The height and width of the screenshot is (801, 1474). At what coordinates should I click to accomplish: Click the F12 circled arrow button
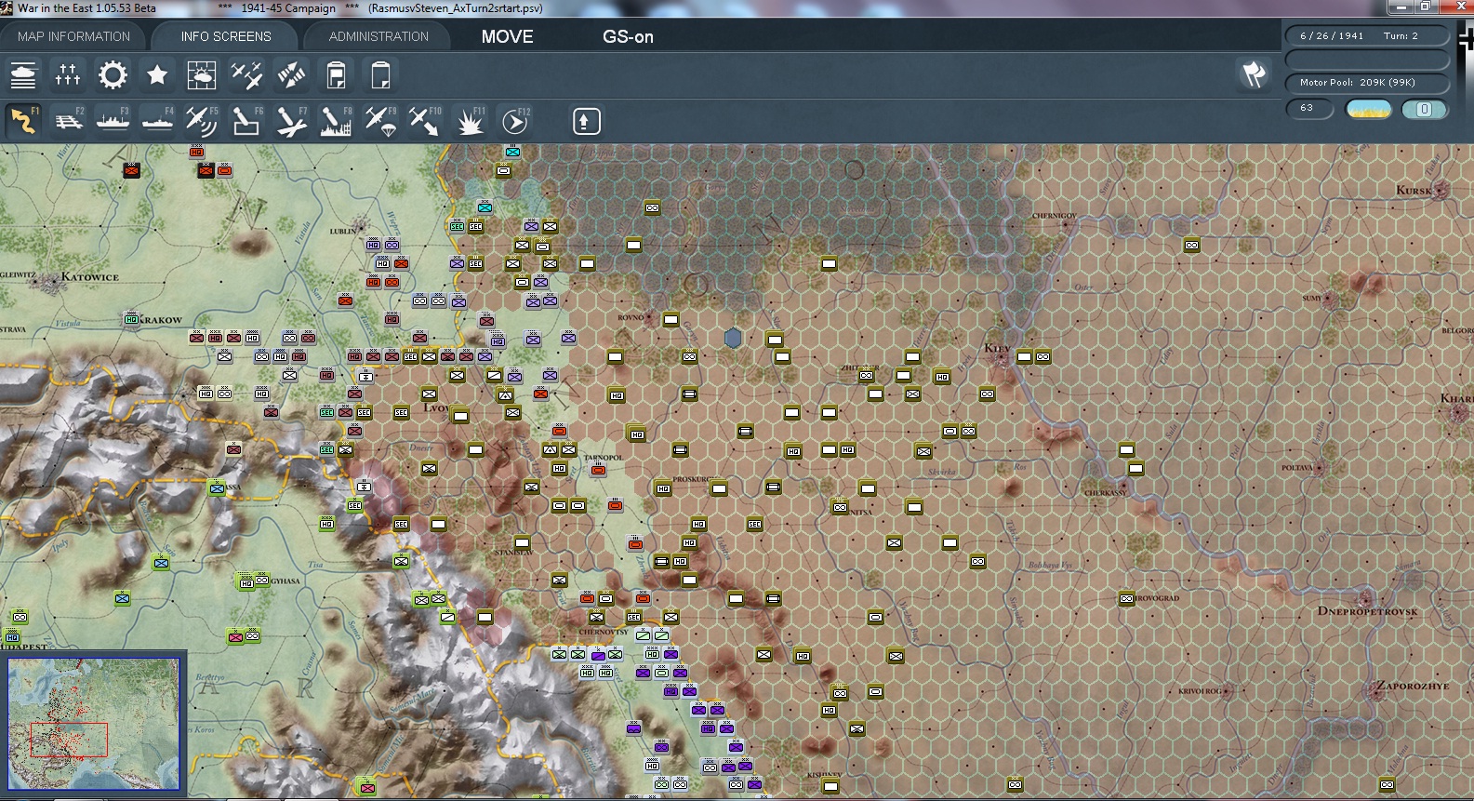pos(514,121)
